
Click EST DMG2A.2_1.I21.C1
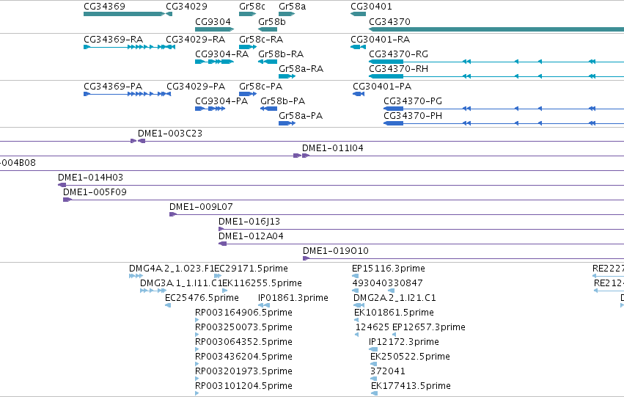click(394, 298)
